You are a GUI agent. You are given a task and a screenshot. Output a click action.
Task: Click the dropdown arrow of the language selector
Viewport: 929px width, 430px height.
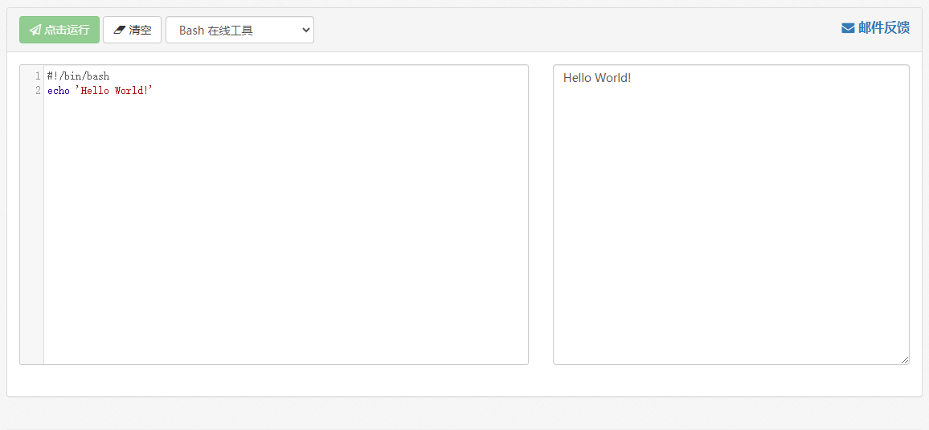click(305, 30)
